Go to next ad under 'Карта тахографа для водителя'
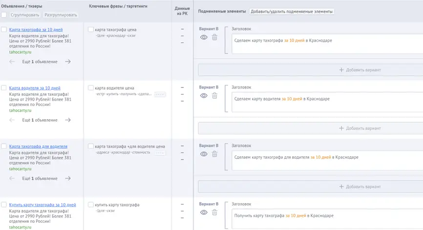 click(68, 178)
